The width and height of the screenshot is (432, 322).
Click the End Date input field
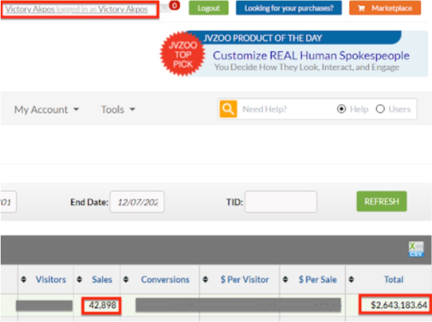click(137, 202)
